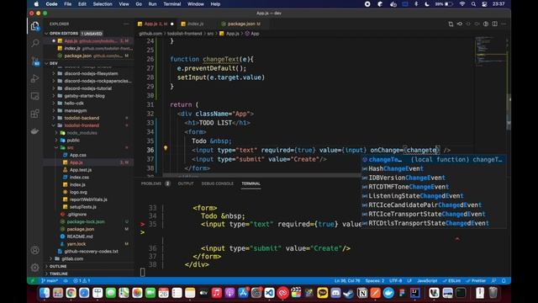Screen dimensions: 538x303
Task: Click the UTF-8 encoding in the status bar
Action: pyautogui.click(x=396, y=280)
